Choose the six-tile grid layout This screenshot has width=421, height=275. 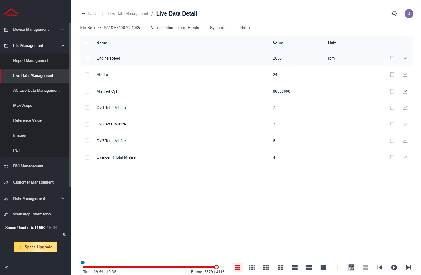tap(280, 267)
